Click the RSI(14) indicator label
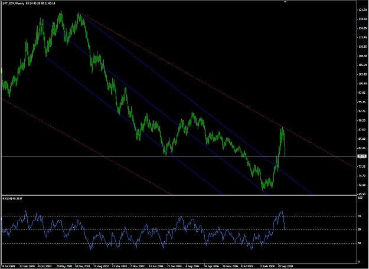 [12, 198]
